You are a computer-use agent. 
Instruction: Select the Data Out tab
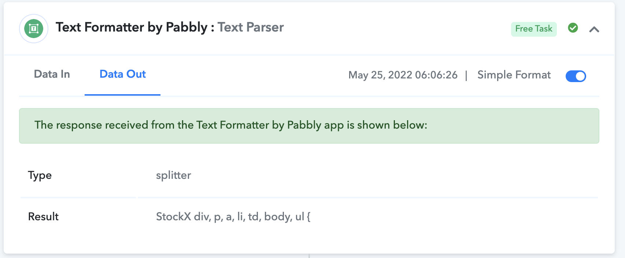pyautogui.click(x=123, y=74)
